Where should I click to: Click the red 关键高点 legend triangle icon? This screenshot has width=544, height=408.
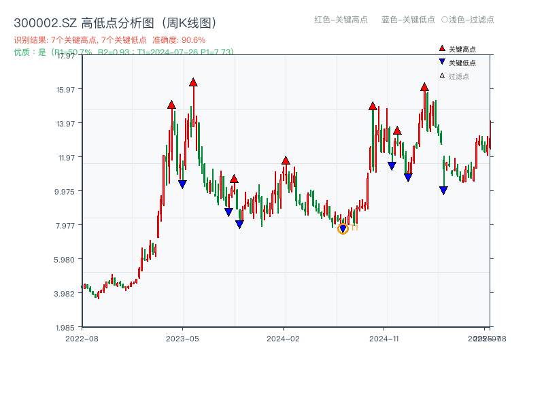(441, 48)
